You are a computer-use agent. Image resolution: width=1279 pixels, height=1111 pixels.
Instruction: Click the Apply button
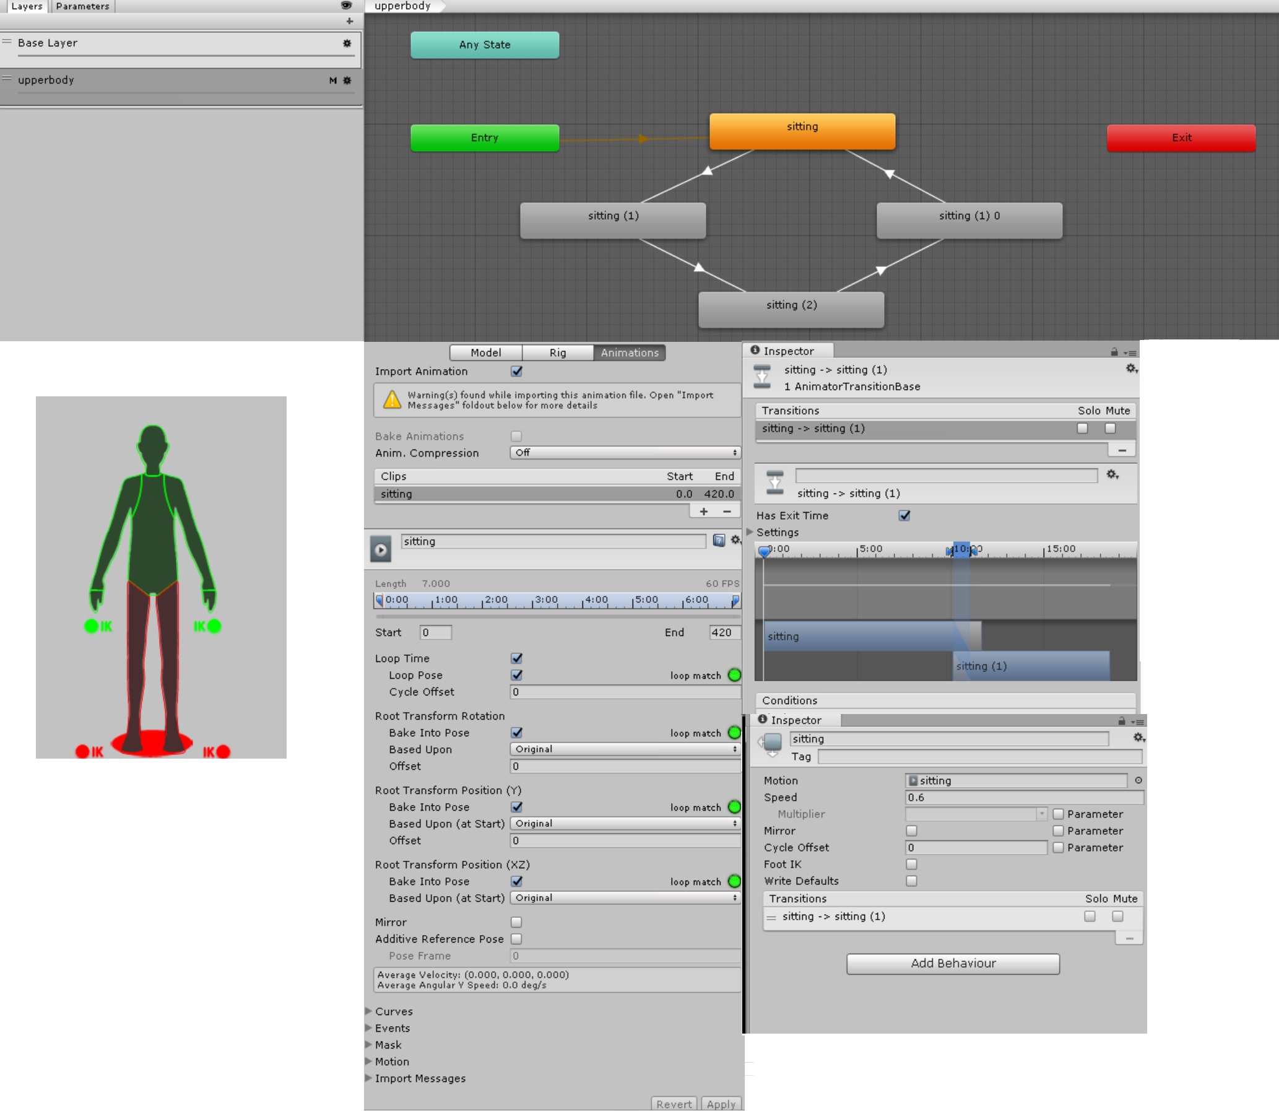click(x=721, y=1104)
